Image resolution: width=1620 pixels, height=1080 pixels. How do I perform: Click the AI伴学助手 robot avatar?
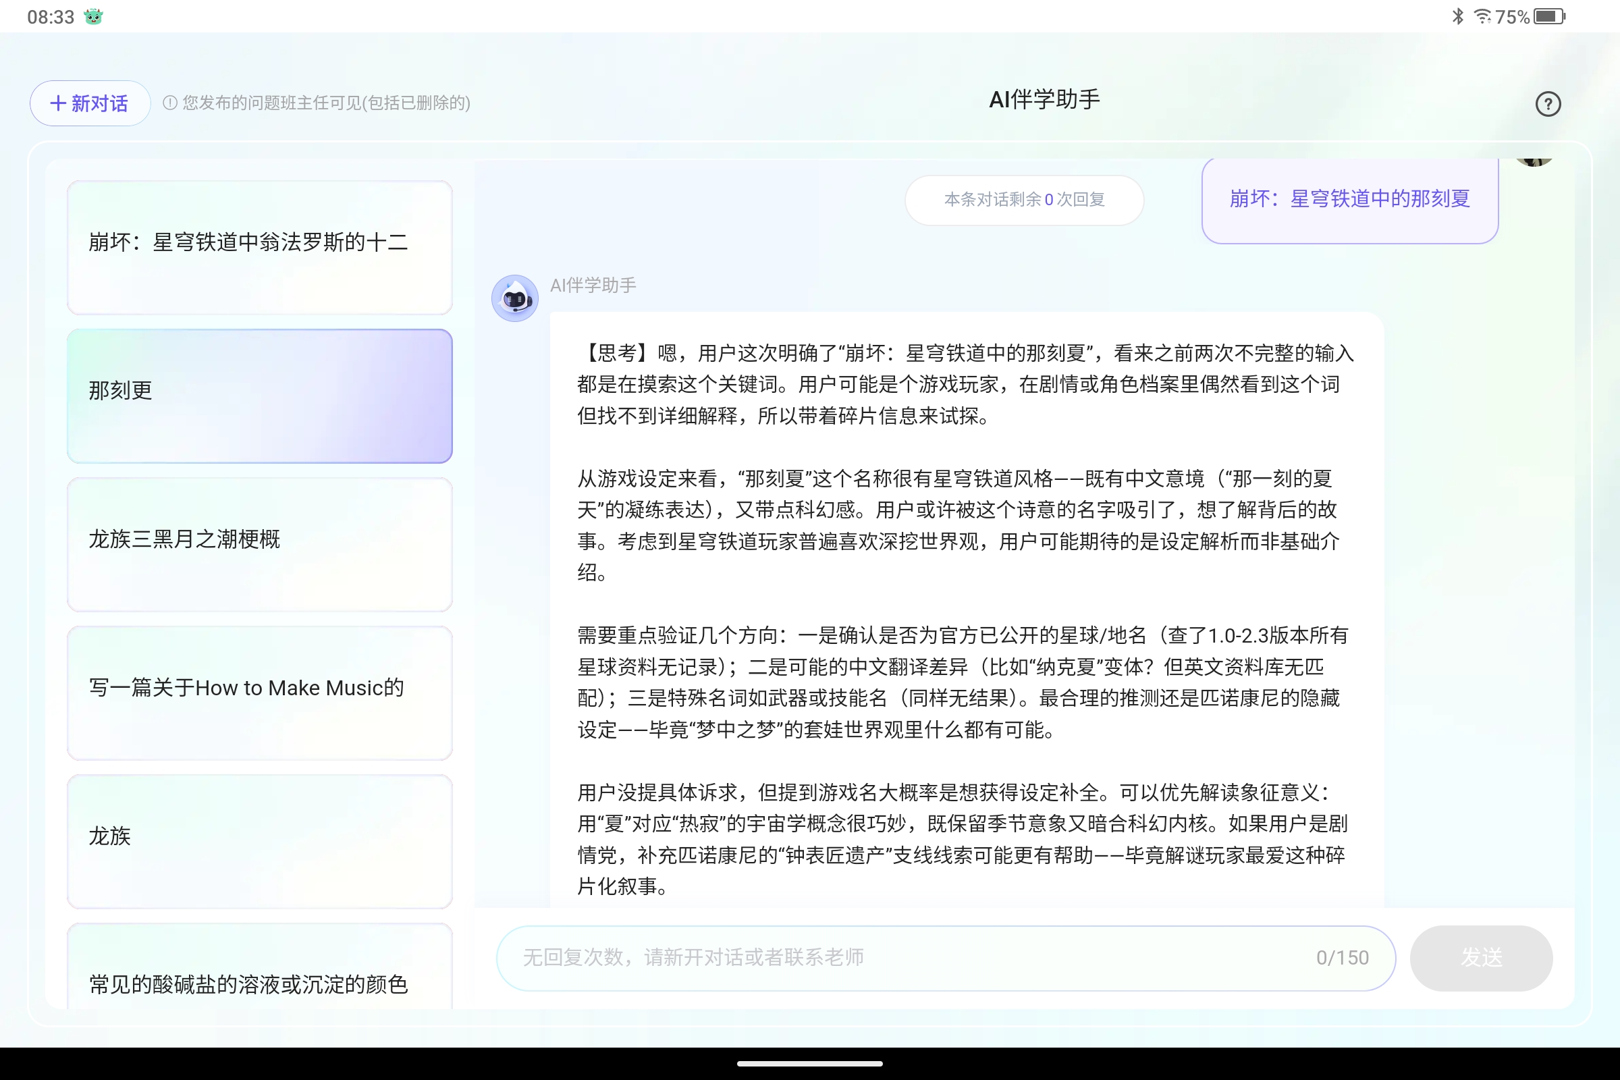click(x=514, y=298)
